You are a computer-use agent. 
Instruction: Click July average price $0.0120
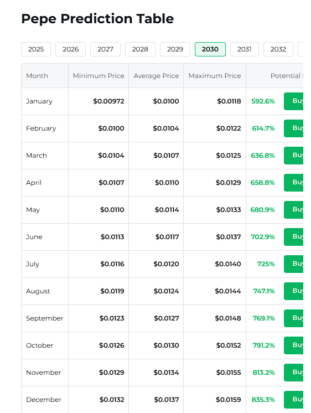[x=166, y=264]
